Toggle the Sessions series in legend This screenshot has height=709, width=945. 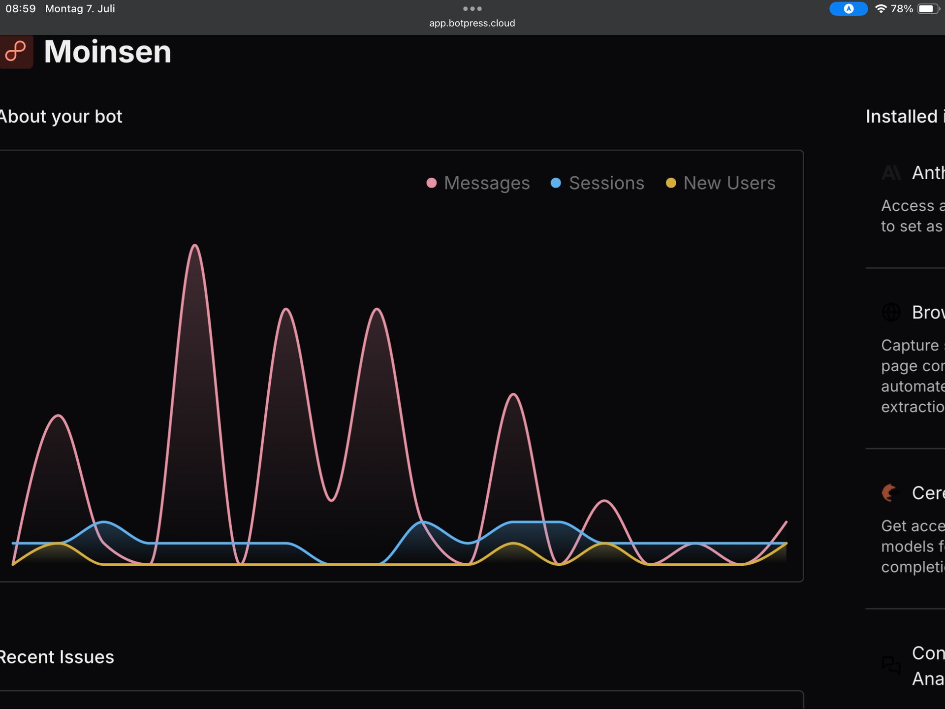pos(606,183)
